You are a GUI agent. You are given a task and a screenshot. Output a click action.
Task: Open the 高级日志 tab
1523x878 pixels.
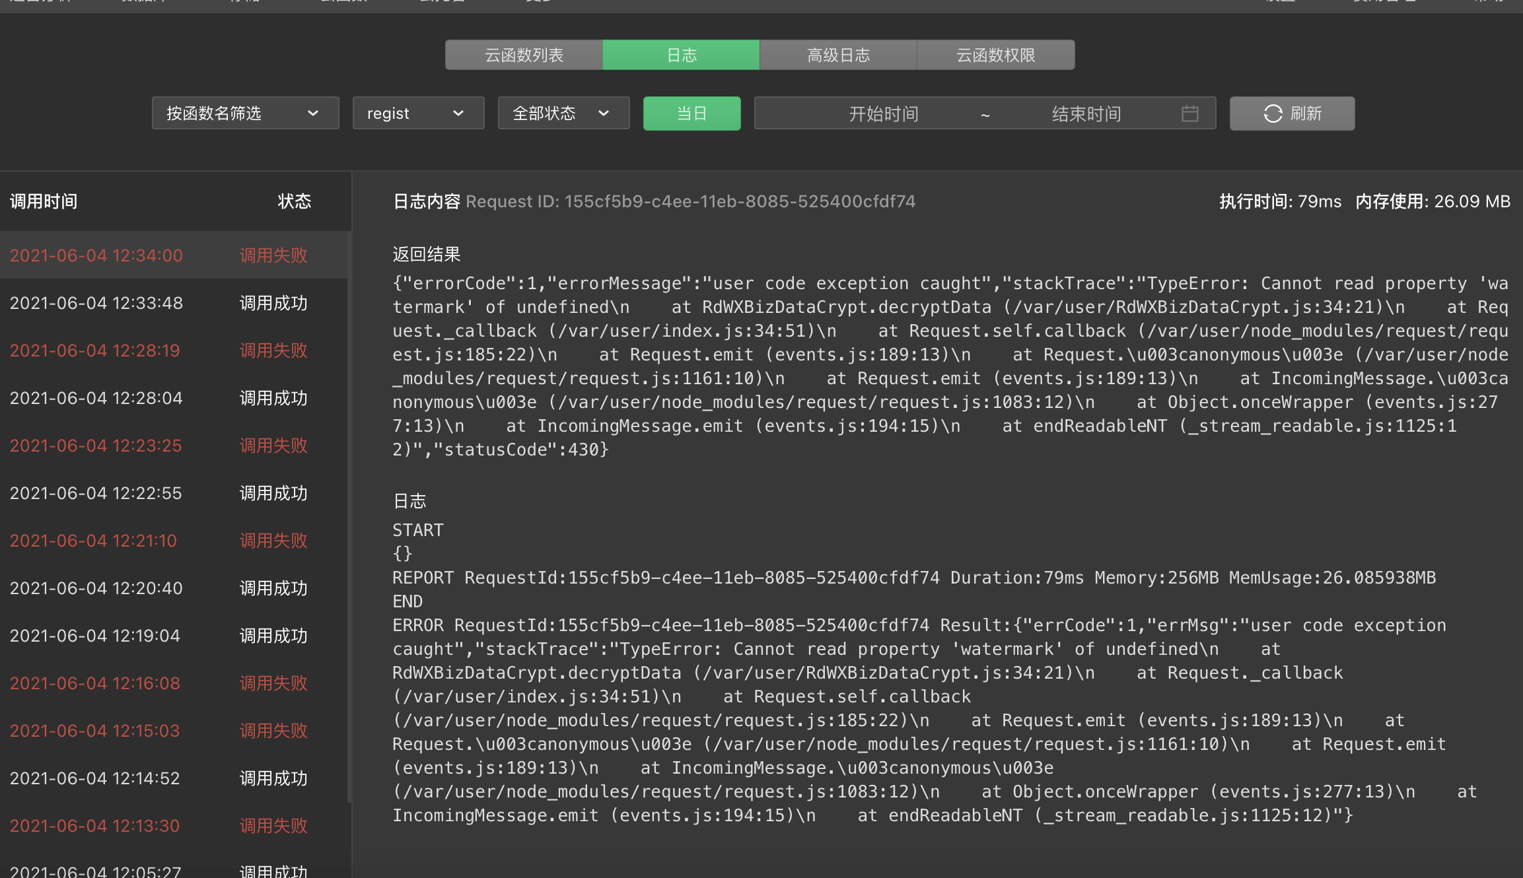[838, 55]
